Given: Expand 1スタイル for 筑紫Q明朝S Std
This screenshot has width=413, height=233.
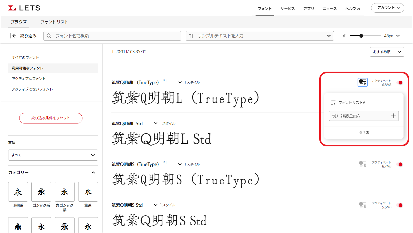Looking at the screenshot, I should pos(165,205).
